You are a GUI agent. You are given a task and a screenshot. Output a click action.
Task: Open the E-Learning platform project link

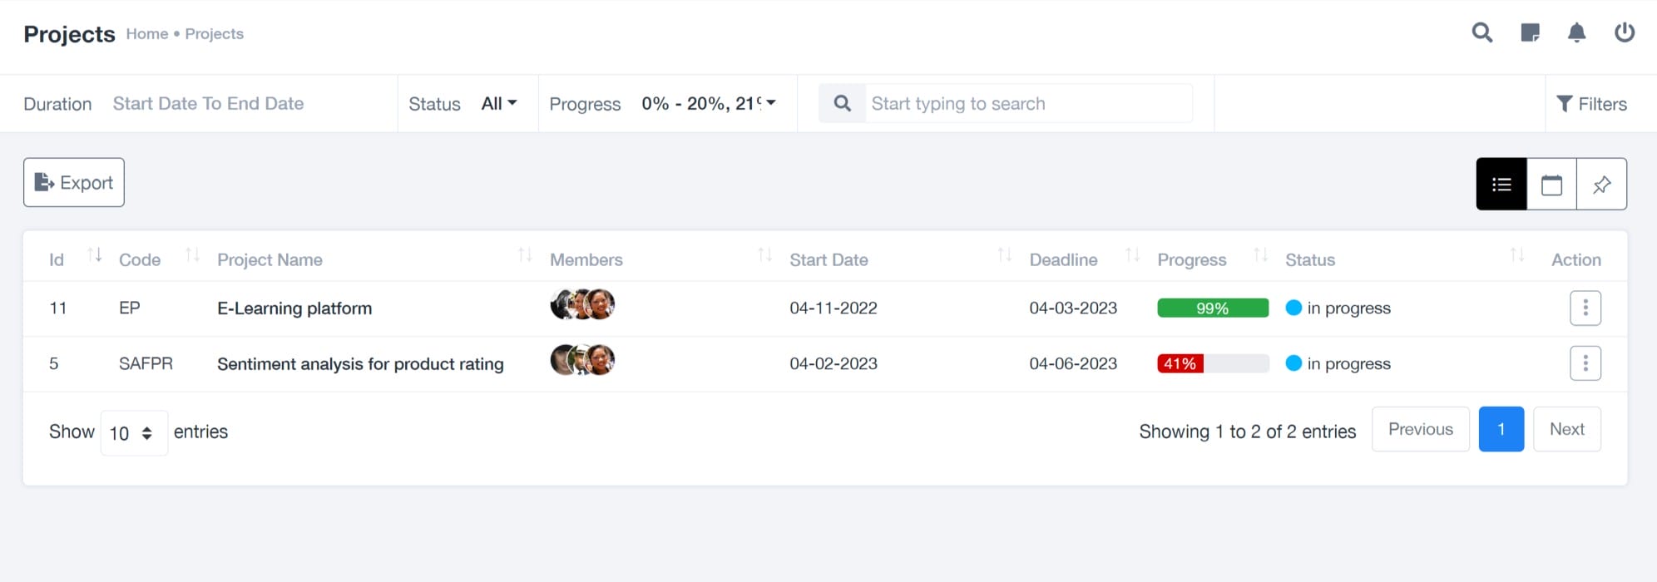(294, 308)
